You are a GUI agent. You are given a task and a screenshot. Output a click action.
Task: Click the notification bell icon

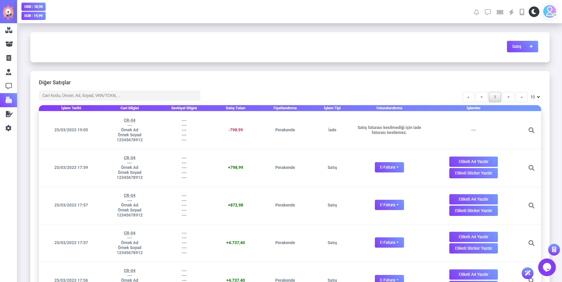pos(476,12)
